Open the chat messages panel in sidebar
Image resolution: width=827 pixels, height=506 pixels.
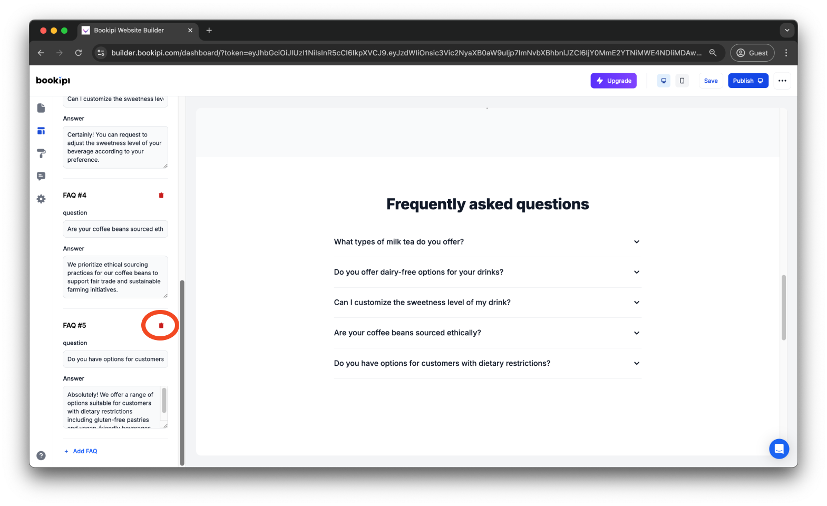(41, 176)
